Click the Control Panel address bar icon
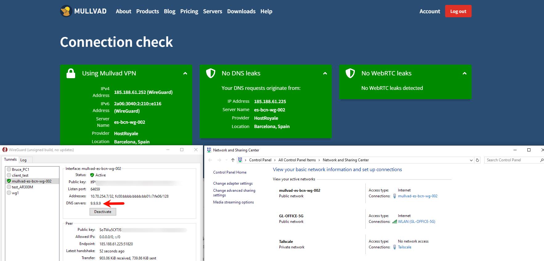This screenshot has height=261, width=544. pos(240,160)
